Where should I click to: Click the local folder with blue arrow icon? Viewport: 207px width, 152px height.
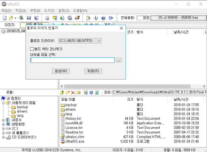pyautogui.click(x=86, y=93)
